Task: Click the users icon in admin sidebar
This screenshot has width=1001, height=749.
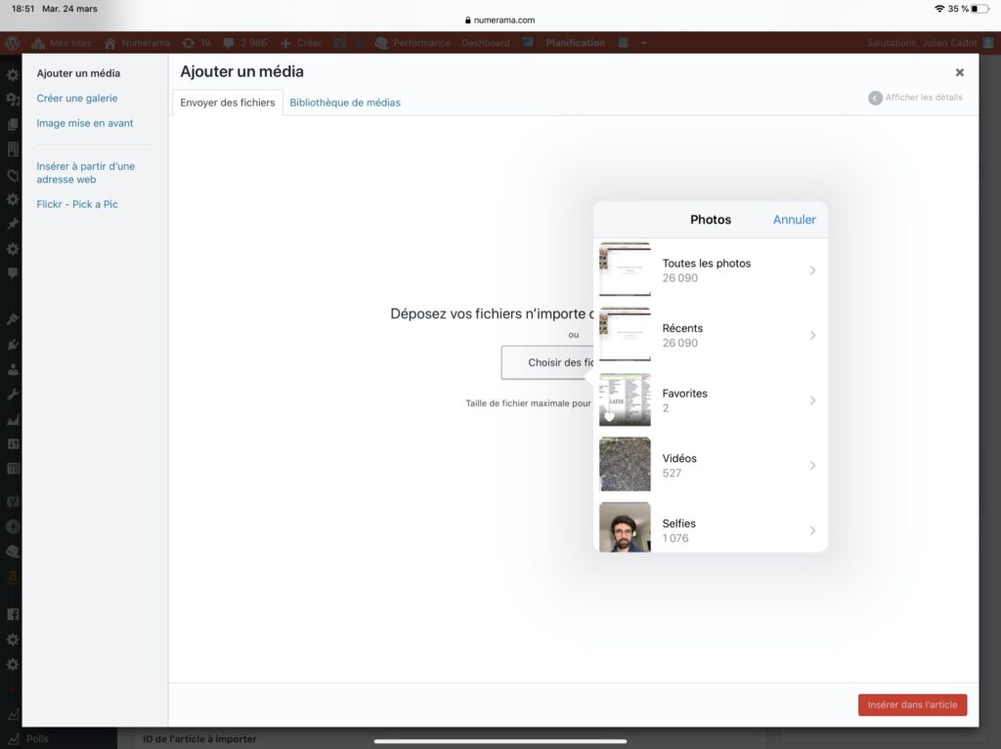Action: pos(12,369)
